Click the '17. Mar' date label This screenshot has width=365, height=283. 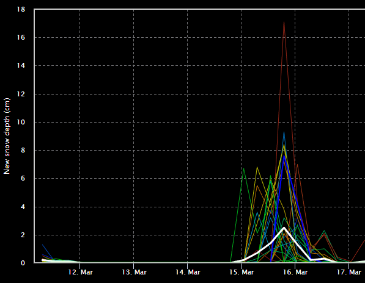pyautogui.click(x=349, y=272)
